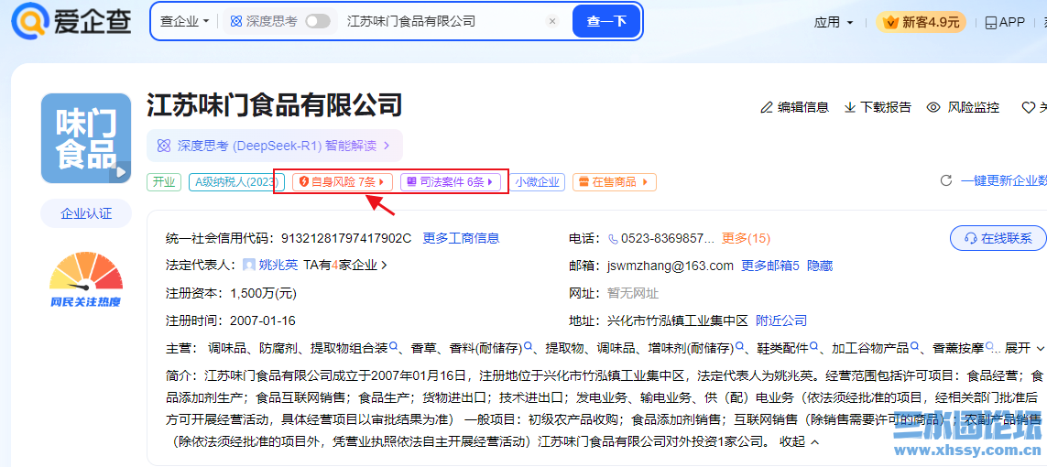The height and width of the screenshot is (467, 1047).
Task: Open the 查企业 search type dropdown
Action: tap(185, 21)
